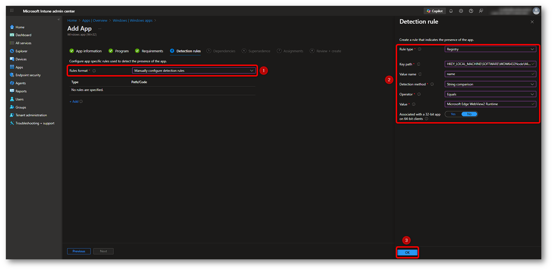Open notifications bell icon

tap(451, 11)
